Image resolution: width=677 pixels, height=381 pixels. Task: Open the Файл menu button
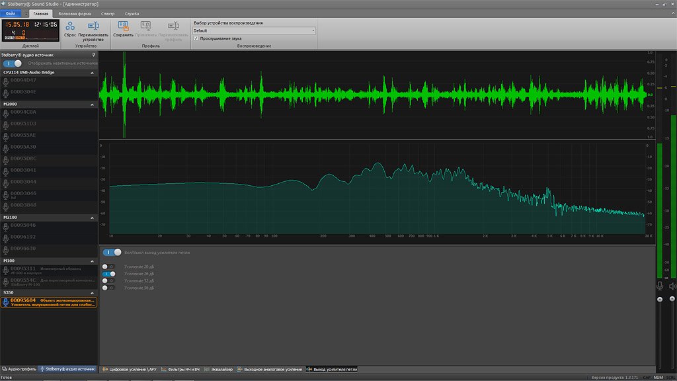click(11, 13)
